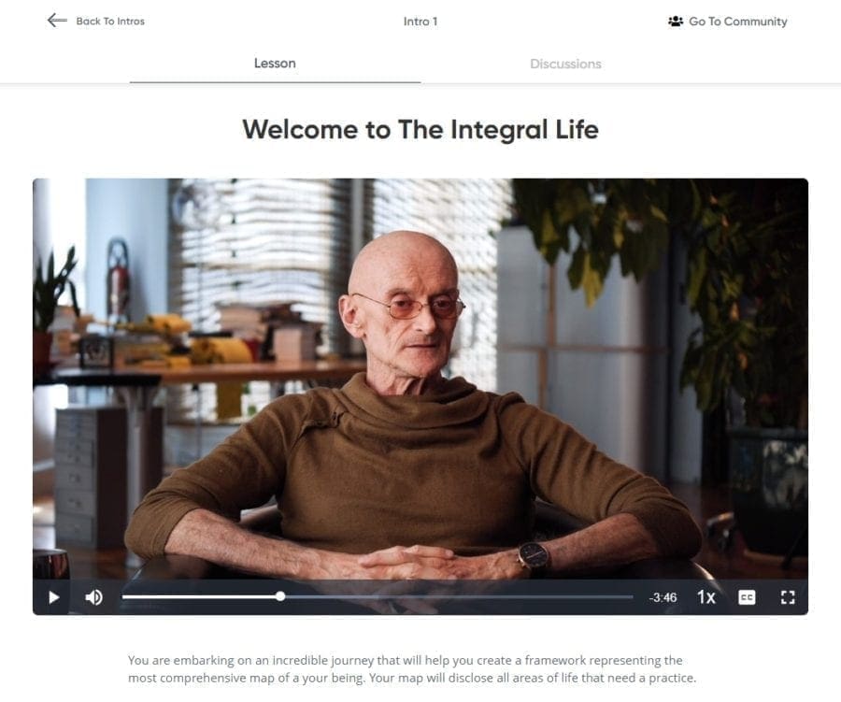Click the remaining time -3:46 display
The width and height of the screenshot is (841, 702).
coord(663,597)
